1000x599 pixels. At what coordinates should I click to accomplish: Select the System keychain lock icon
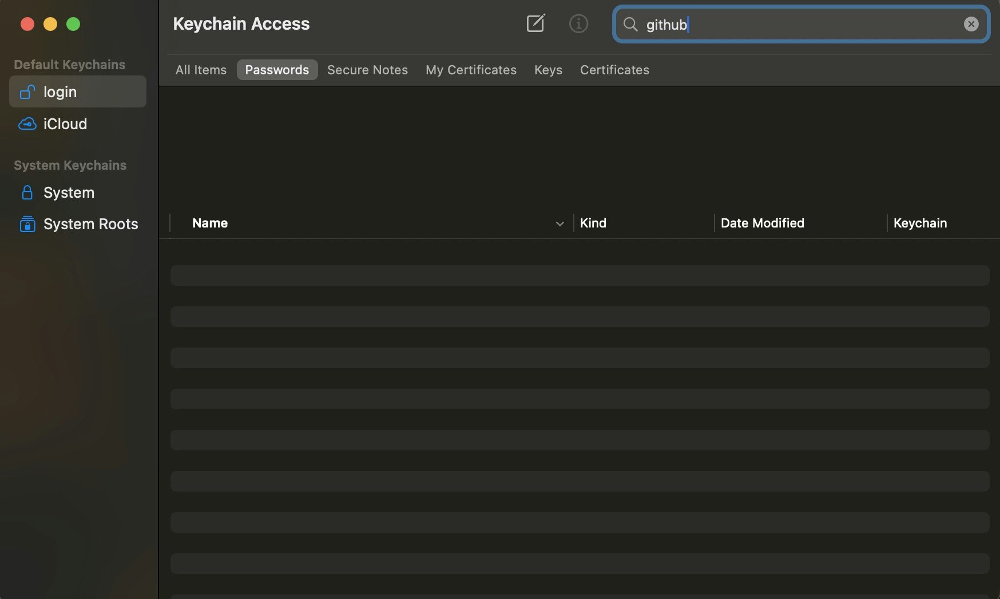click(x=27, y=193)
